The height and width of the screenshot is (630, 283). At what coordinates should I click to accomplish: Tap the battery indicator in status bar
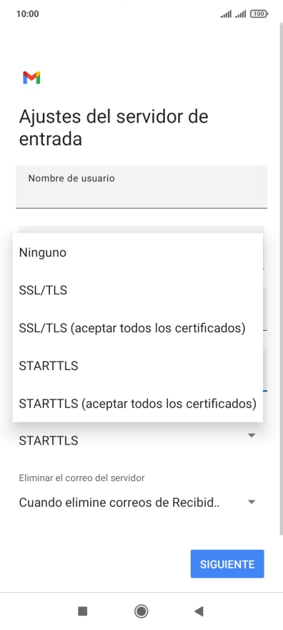point(259,14)
